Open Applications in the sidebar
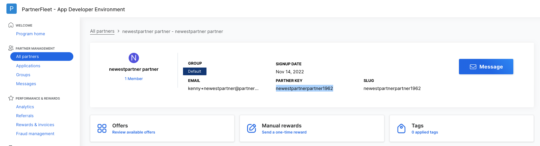The width and height of the screenshot is (540, 146). [x=28, y=66]
